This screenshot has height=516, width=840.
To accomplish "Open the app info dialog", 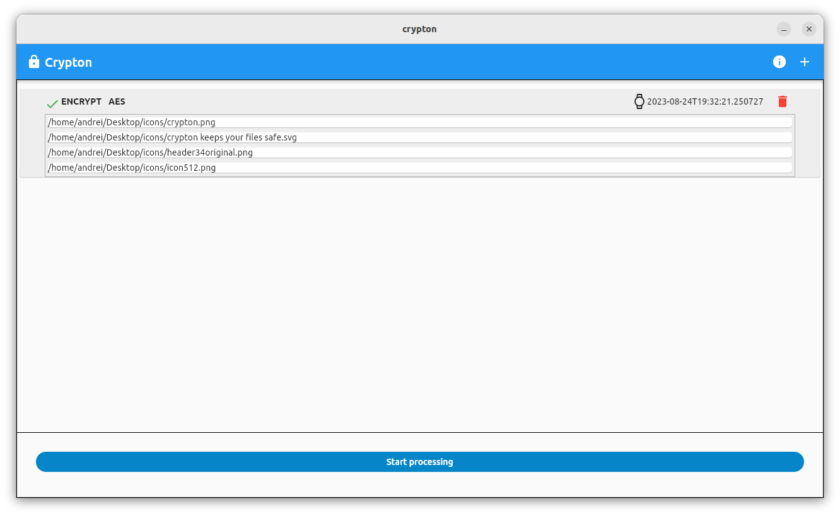I will 779,62.
